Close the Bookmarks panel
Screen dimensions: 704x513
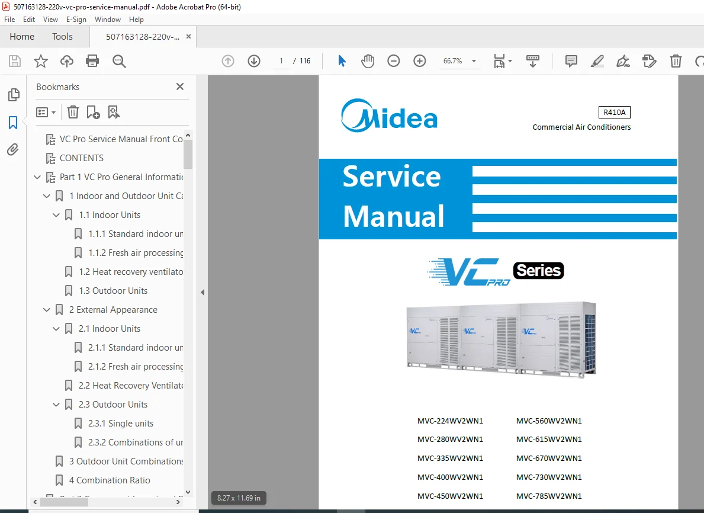coord(180,86)
